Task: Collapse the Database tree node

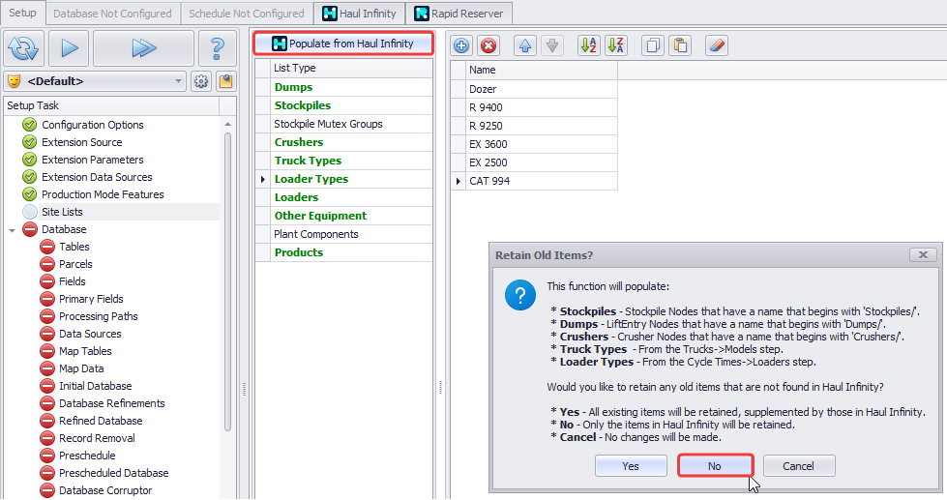Action: point(12,230)
